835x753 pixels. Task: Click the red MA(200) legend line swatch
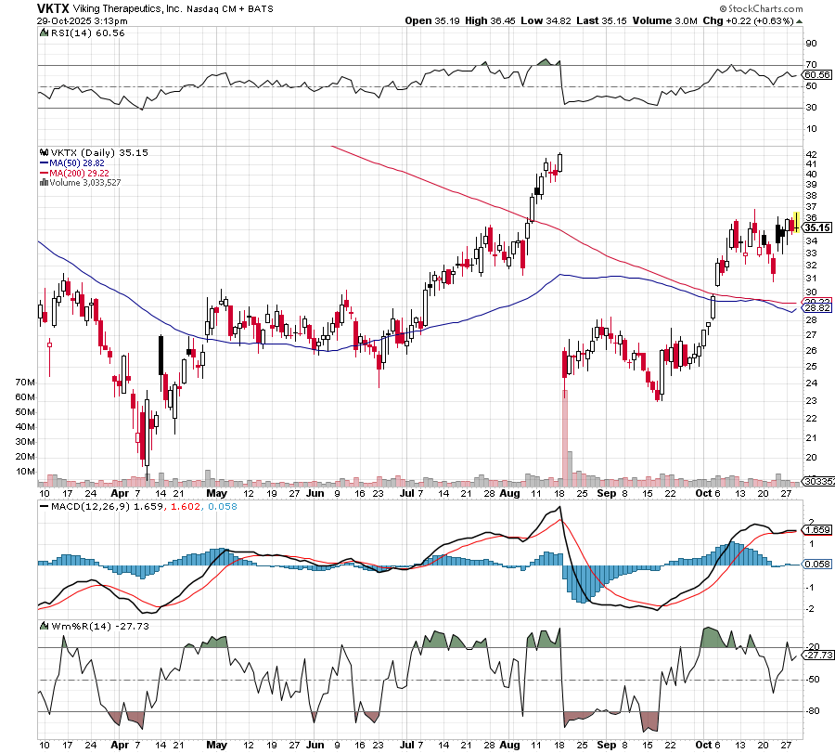click(43, 173)
